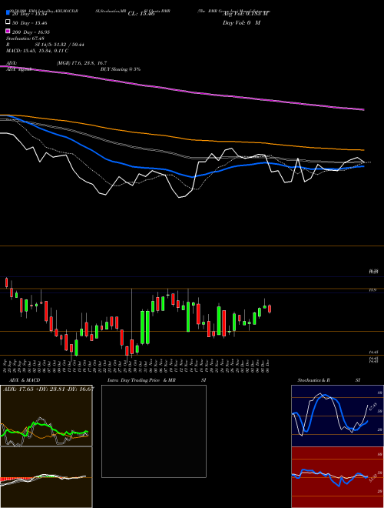Screen dimensions: 384x508
Task: Click the last red candlestick on the chart
Action: tap(270, 309)
